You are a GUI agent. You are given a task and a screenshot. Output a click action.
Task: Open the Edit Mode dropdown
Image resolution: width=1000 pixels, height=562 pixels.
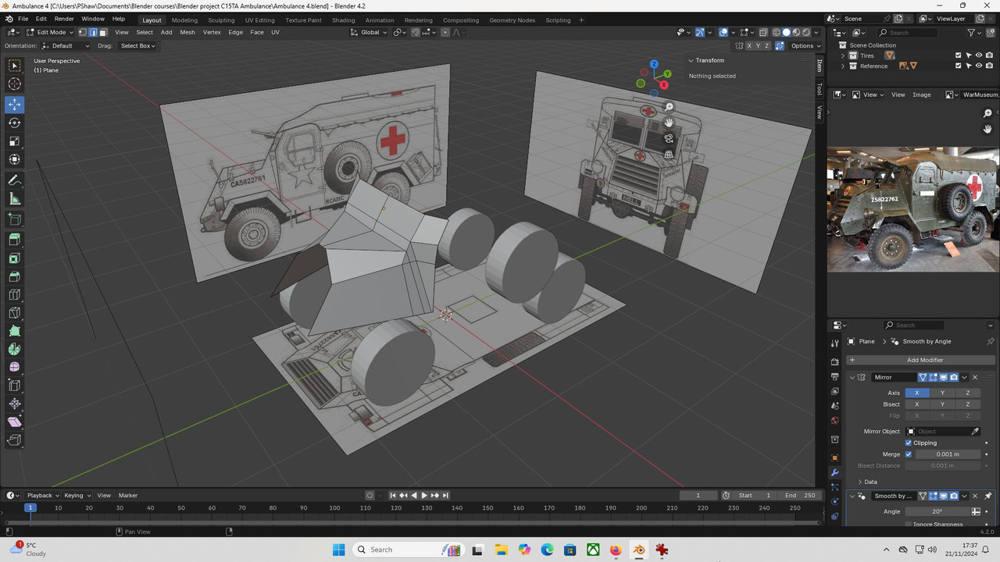coord(50,33)
